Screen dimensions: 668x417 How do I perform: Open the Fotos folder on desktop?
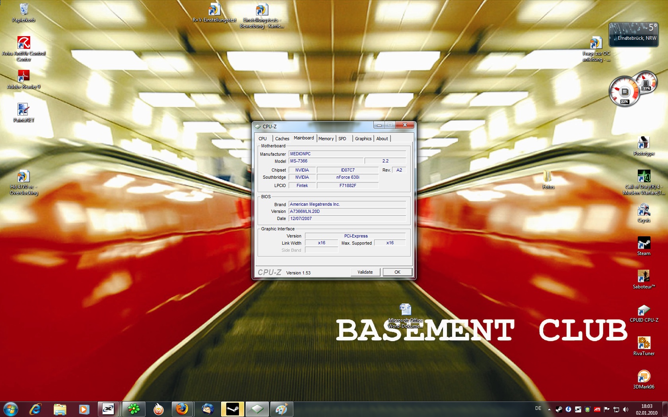coord(548,179)
